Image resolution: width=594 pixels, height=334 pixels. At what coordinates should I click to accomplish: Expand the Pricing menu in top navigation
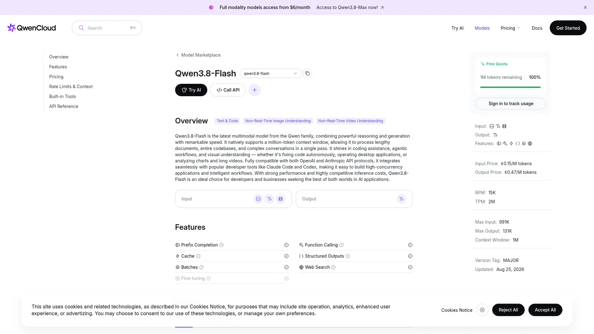point(510,28)
